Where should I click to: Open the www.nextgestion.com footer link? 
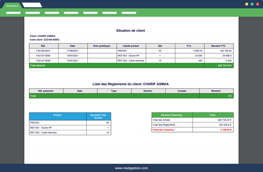point(131,168)
